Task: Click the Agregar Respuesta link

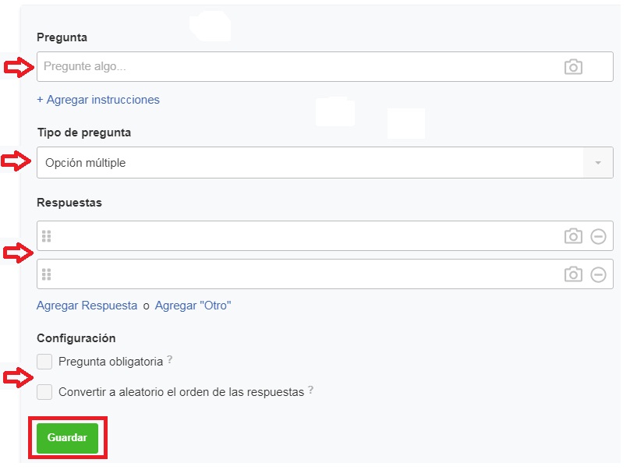Action: [87, 306]
